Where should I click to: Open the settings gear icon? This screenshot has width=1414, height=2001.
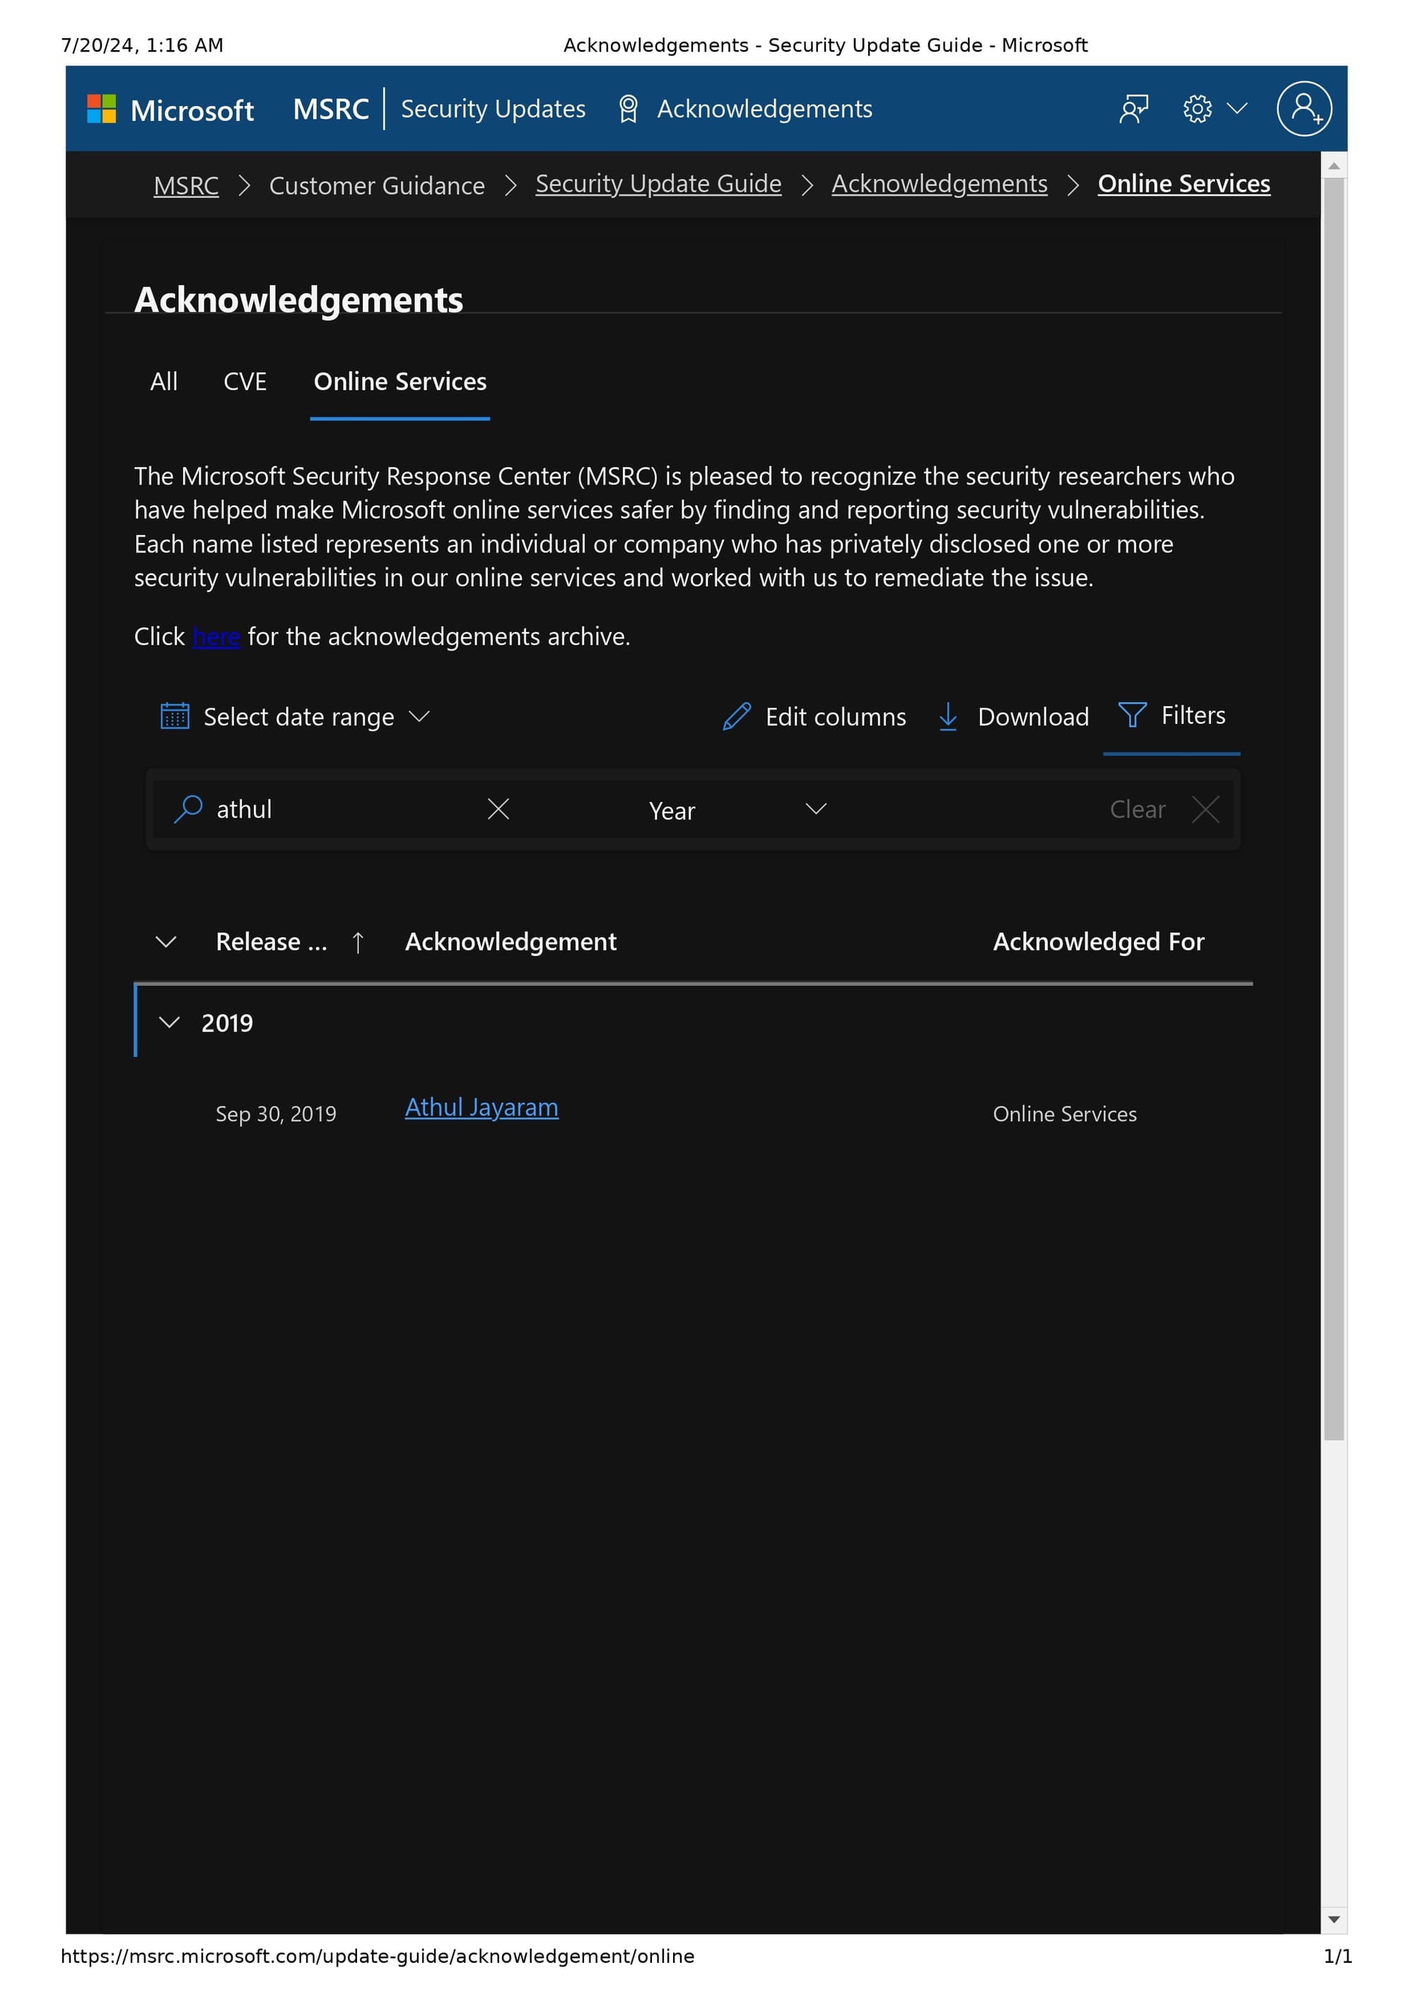click(x=1197, y=109)
